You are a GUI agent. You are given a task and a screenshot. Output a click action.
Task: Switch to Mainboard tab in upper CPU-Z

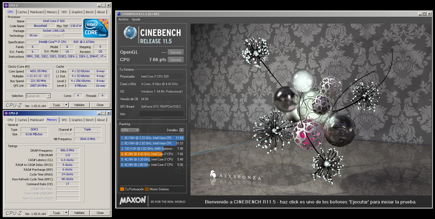pos(37,12)
